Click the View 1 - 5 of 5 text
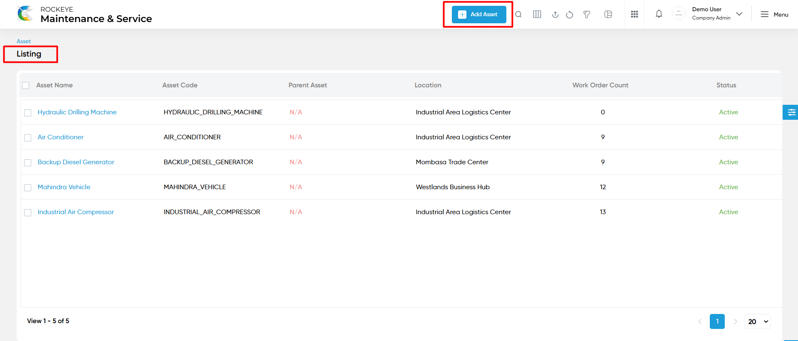798x341 pixels. tap(48, 321)
